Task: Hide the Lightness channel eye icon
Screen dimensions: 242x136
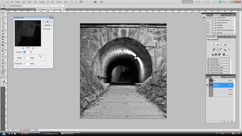Action: point(207,85)
